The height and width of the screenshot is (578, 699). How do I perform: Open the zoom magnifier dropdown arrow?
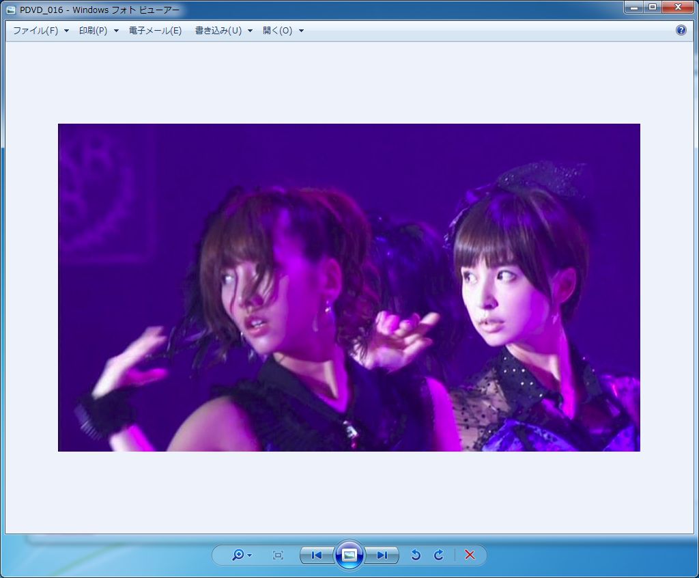coord(250,555)
